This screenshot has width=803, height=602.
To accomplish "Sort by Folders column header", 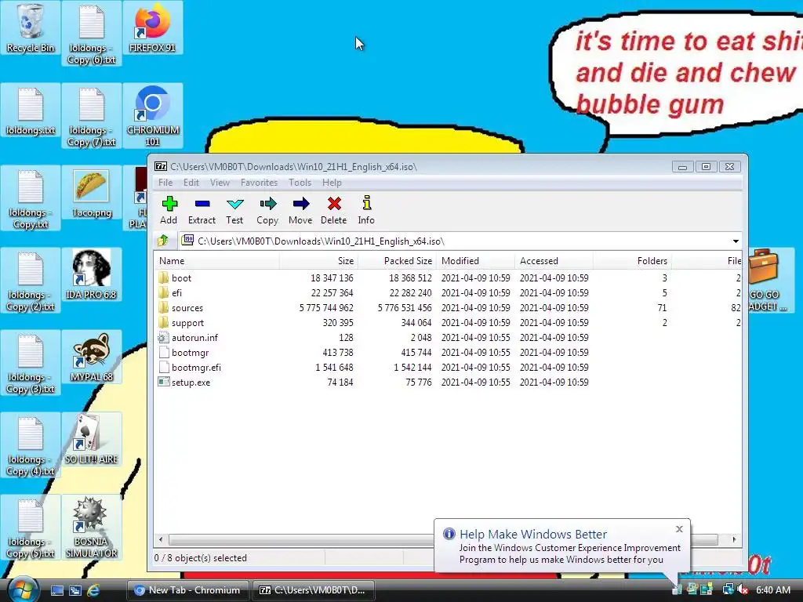I will [x=632, y=260].
